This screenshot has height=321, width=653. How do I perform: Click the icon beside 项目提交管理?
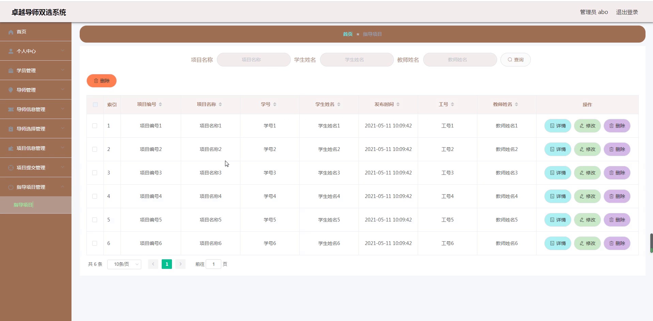tap(11, 168)
